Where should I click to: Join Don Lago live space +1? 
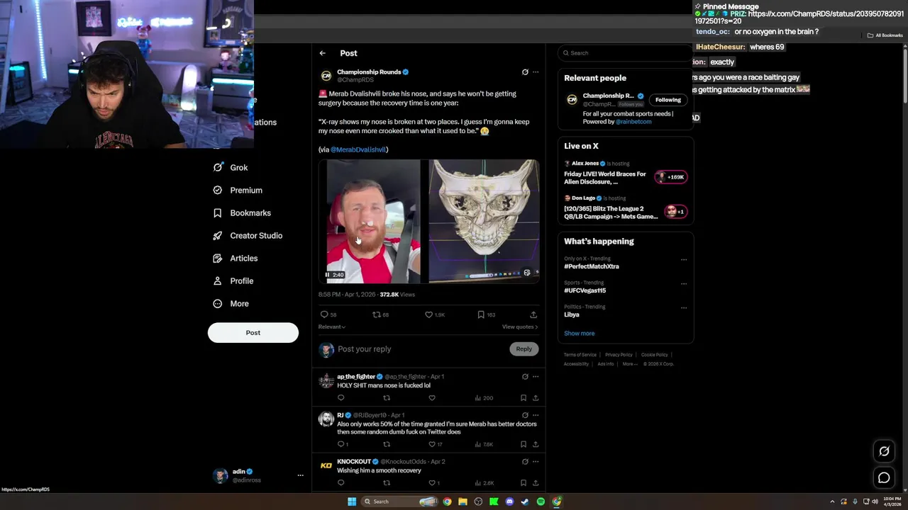675,212
